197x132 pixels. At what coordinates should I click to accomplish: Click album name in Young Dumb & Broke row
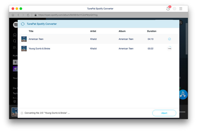pos(126,49)
